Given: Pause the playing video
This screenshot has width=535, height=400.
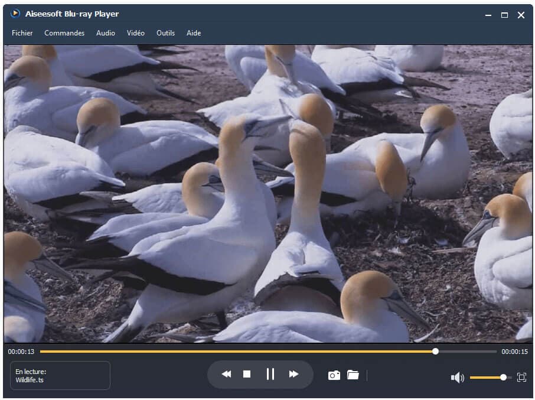Looking at the screenshot, I should pos(270,374).
